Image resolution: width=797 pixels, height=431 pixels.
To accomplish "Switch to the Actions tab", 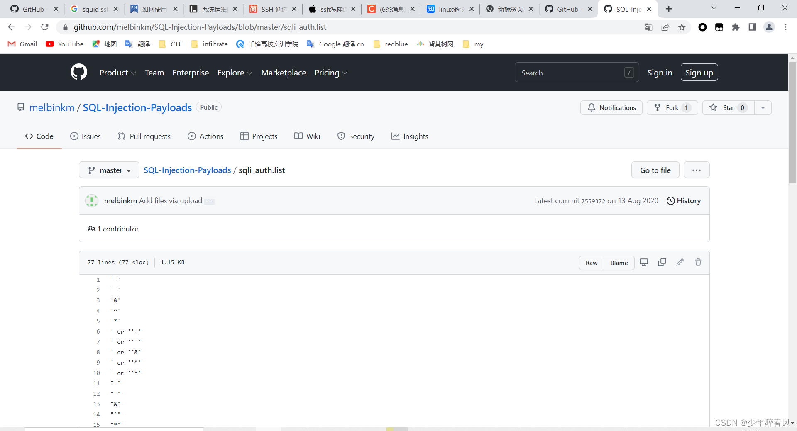I will (x=205, y=136).
